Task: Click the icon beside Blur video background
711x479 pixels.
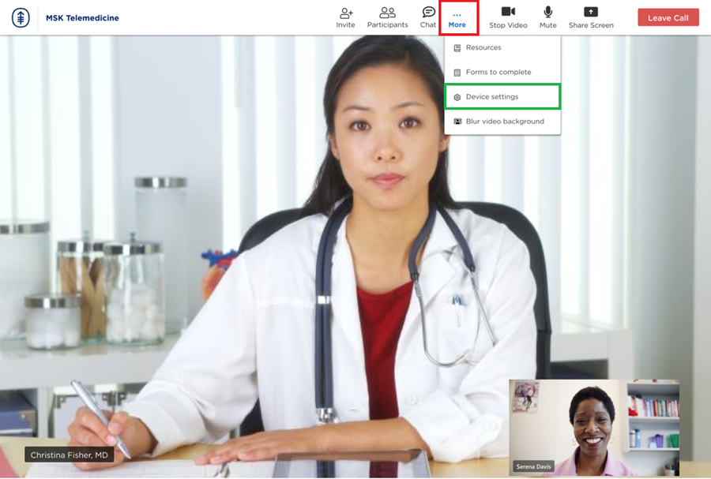Action: pos(457,122)
